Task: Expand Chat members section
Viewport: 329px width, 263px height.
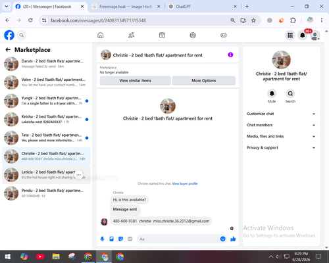Action: point(281,125)
